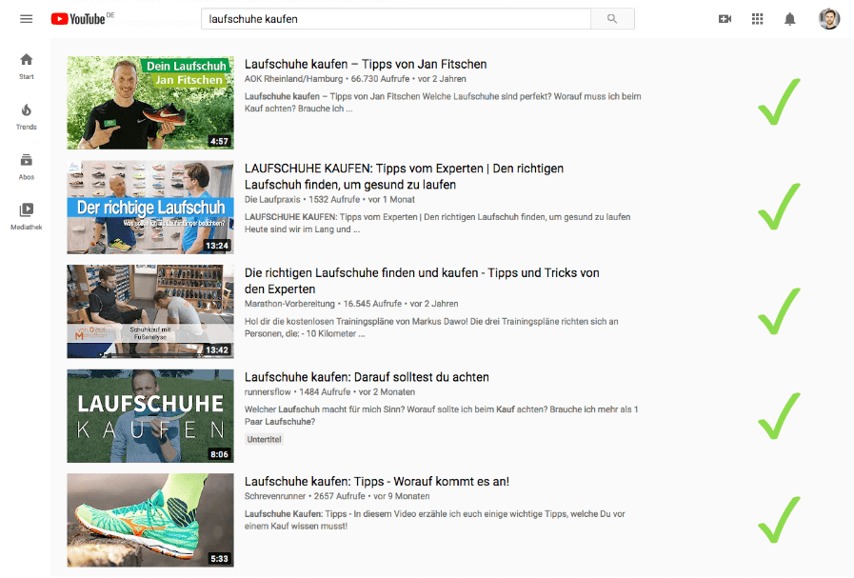Viewport: 854px width, 578px height.
Task: Open the create video camera icon
Action: point(725,19)
